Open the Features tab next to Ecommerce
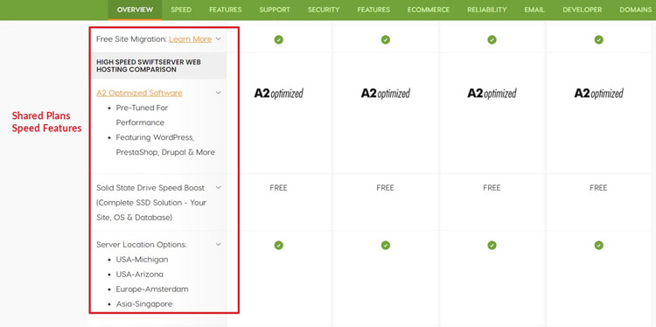The image size is (656, 327). pyautogui.click(x=373, y=10)
